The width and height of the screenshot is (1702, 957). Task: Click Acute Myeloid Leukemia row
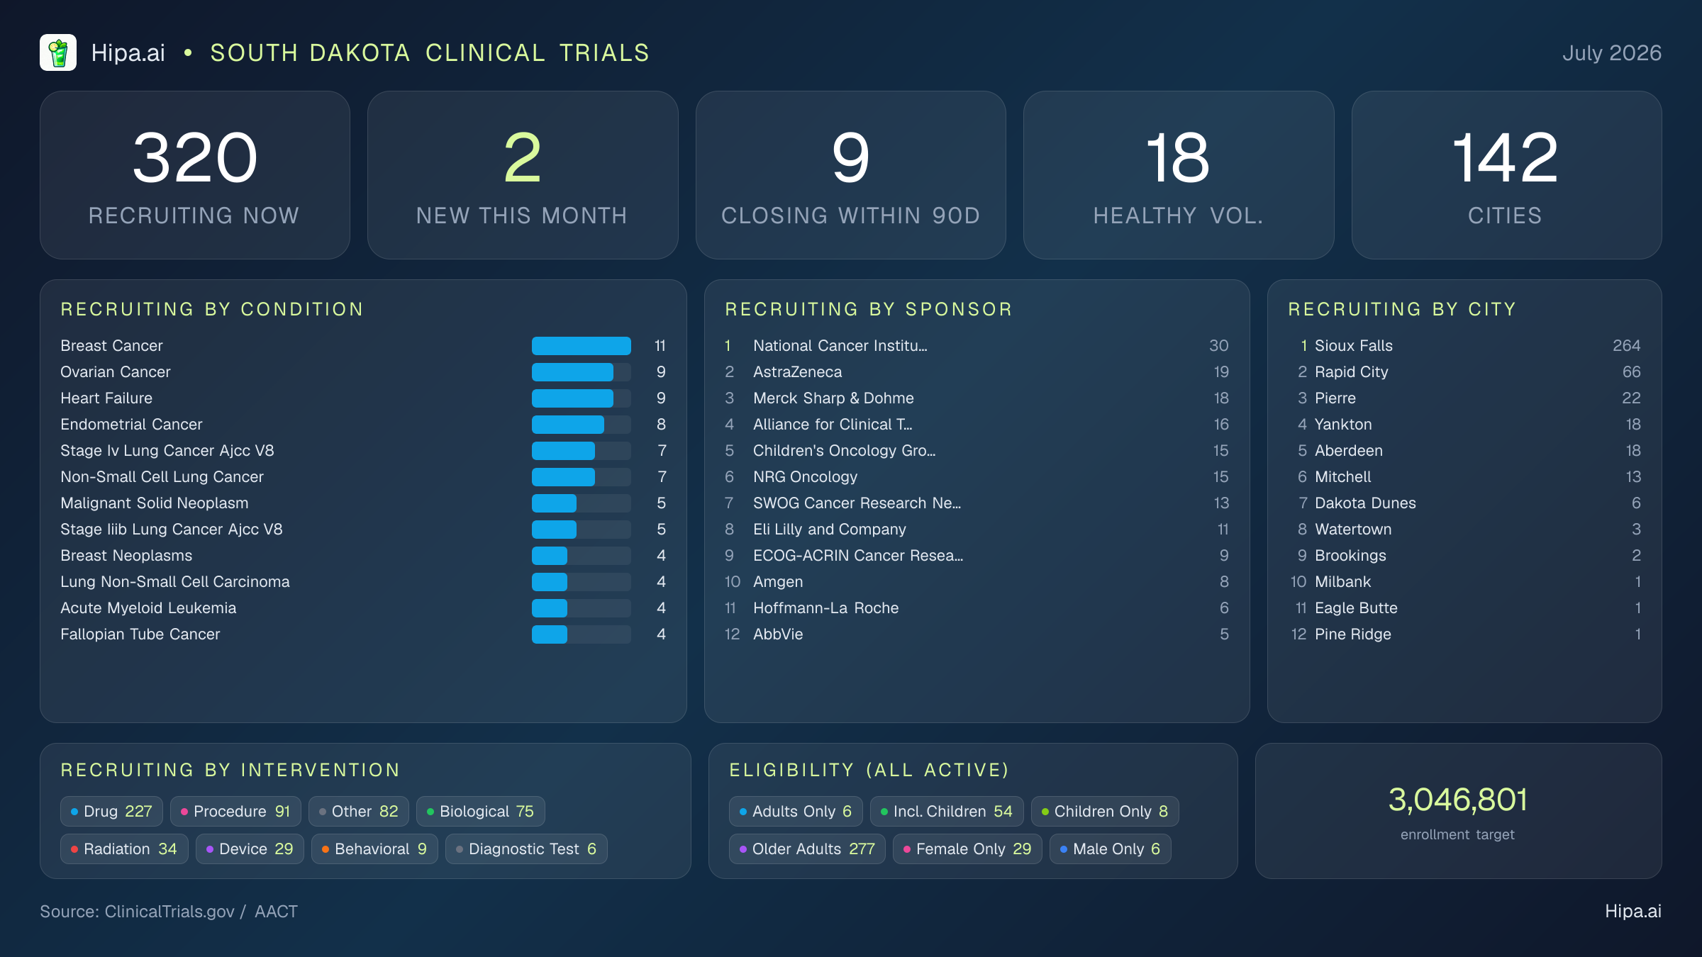click(x=363, y=608)
